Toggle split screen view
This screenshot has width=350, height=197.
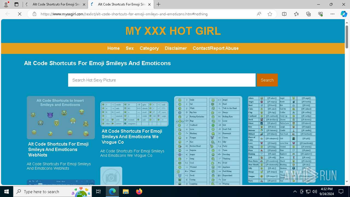(284, 14)
